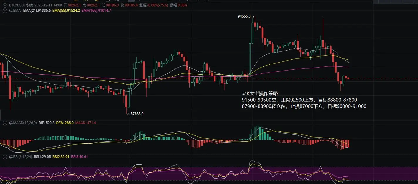418x184 pixels.
Task: Click the DEA:-285.0 value
Action: click(x=65, y=123)
